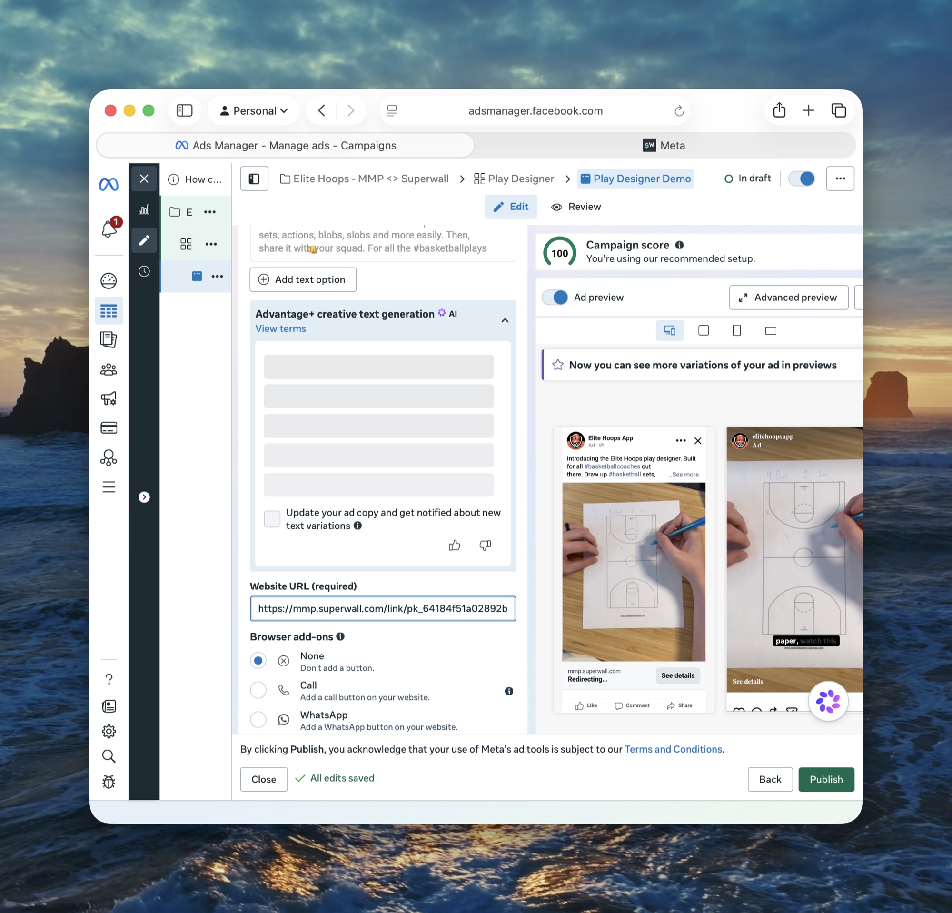Open All tools hamburger menu
The image size is (952, 913).
point(109,486)
